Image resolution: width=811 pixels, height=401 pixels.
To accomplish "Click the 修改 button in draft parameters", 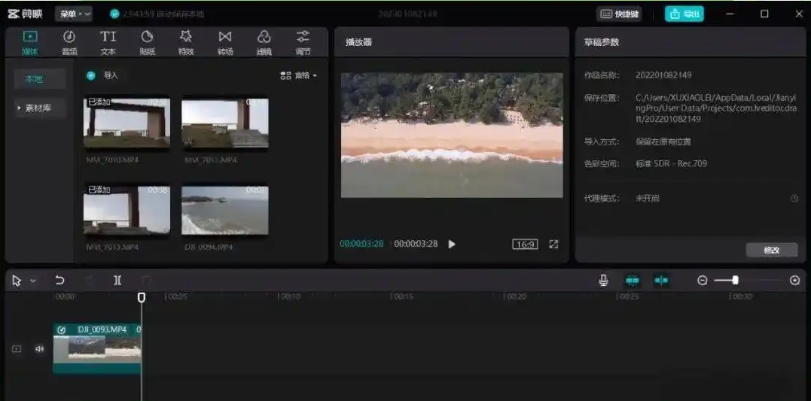I will pyautogui.click(x=771, y=250).
